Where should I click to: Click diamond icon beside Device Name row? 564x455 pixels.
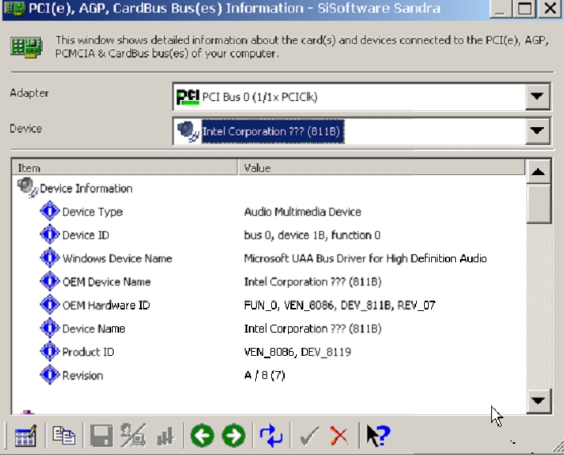pyautogui.click(x=50, y=328)
